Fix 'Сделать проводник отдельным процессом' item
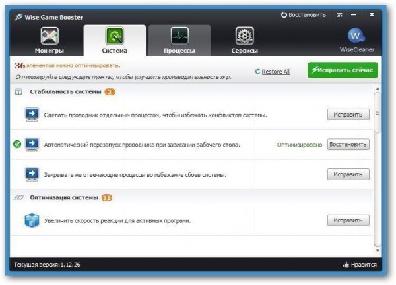 [x=348, y=115]
